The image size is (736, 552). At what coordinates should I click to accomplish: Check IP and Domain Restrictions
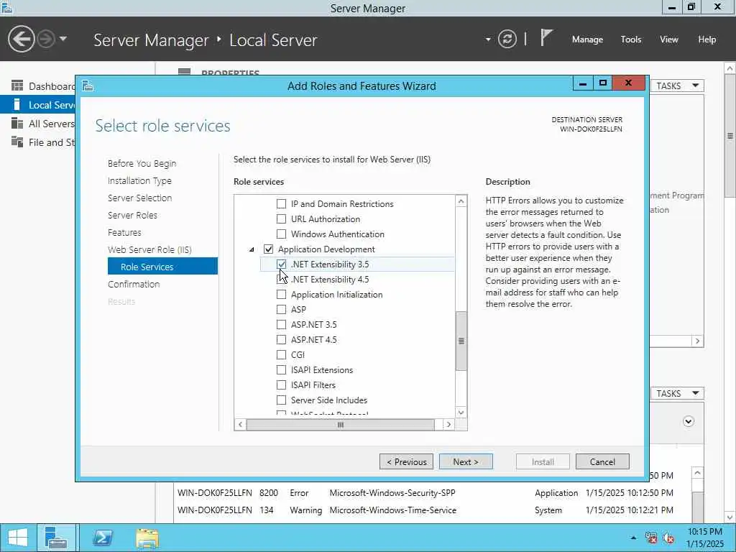(x=281, y=203)
